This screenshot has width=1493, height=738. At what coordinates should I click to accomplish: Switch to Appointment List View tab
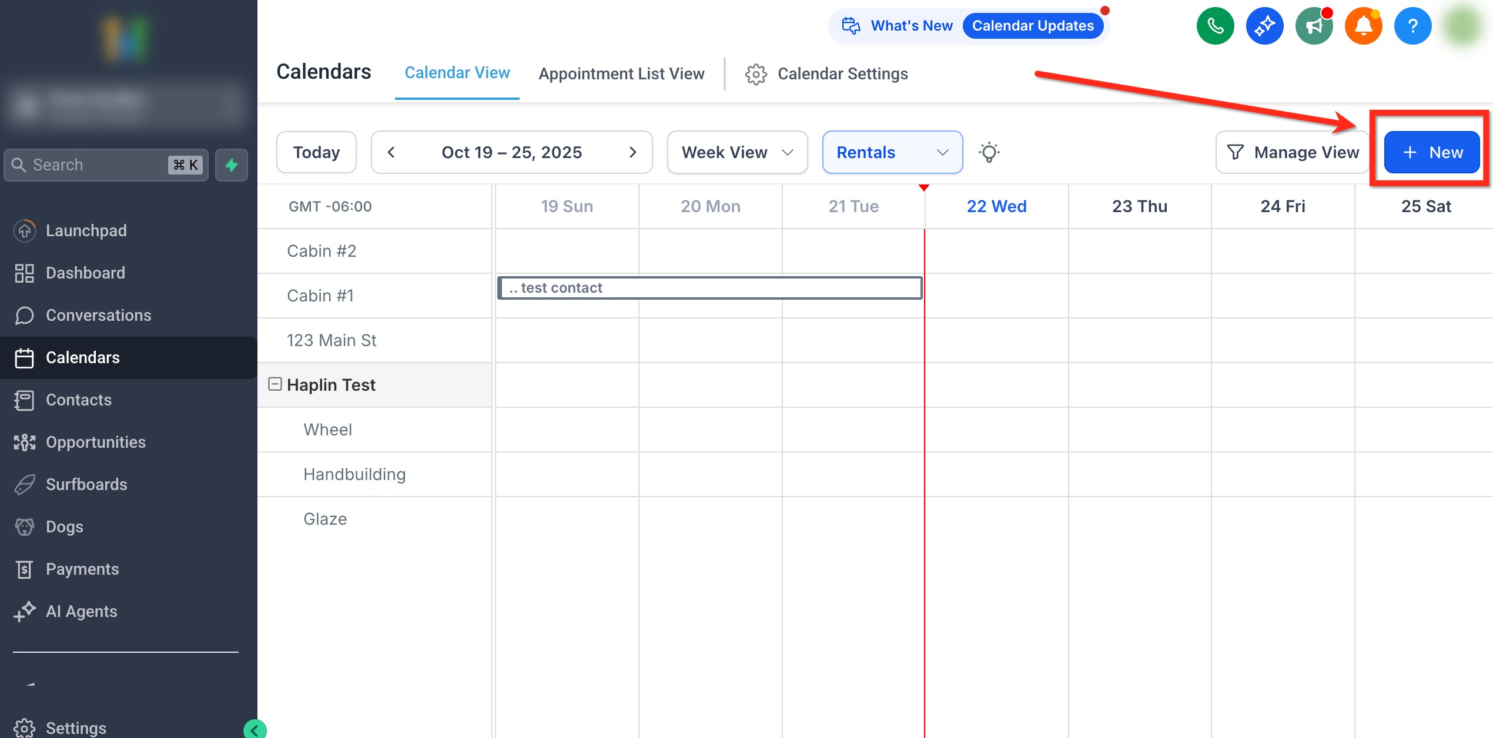tap(621, 74)
